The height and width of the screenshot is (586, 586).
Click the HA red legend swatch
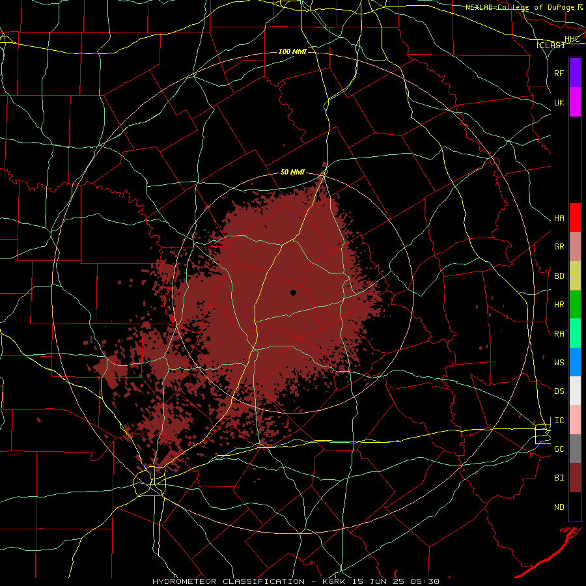point(575,217)
